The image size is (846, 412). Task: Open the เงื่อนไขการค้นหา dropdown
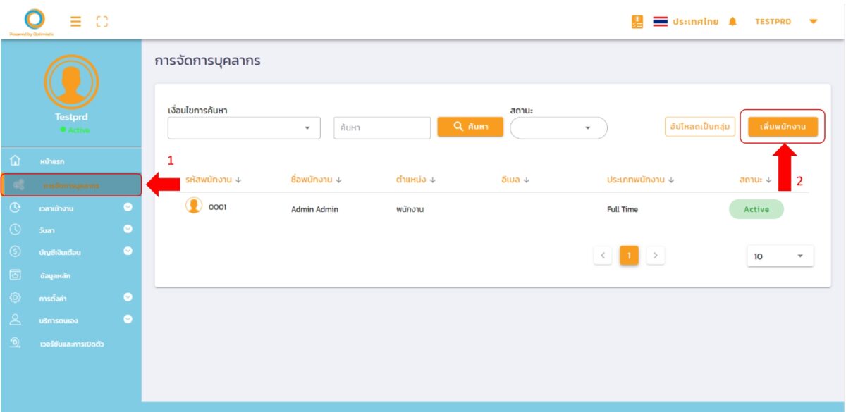[x=244, y=128]
